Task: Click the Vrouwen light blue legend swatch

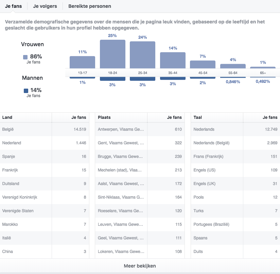Action: (25, 57)
